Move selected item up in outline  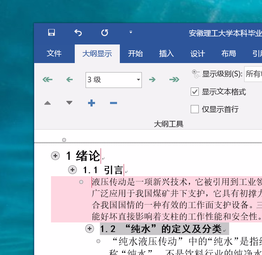tap(48, 103)
